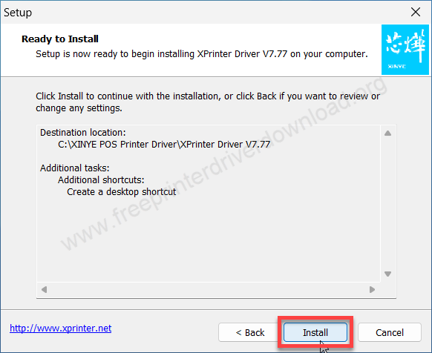Click the XINYE logo image
Viewport: 432px width, 353px height.
pos(405,50)
